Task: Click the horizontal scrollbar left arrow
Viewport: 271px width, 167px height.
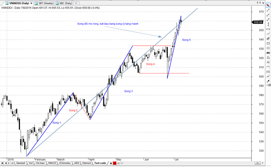Action: 122,163
